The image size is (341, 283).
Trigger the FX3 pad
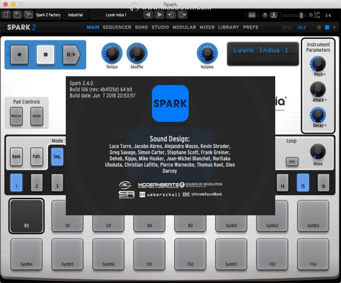click(x=272, y=254)
